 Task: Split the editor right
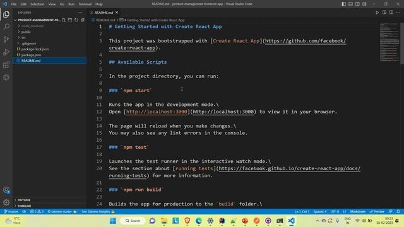391,13
